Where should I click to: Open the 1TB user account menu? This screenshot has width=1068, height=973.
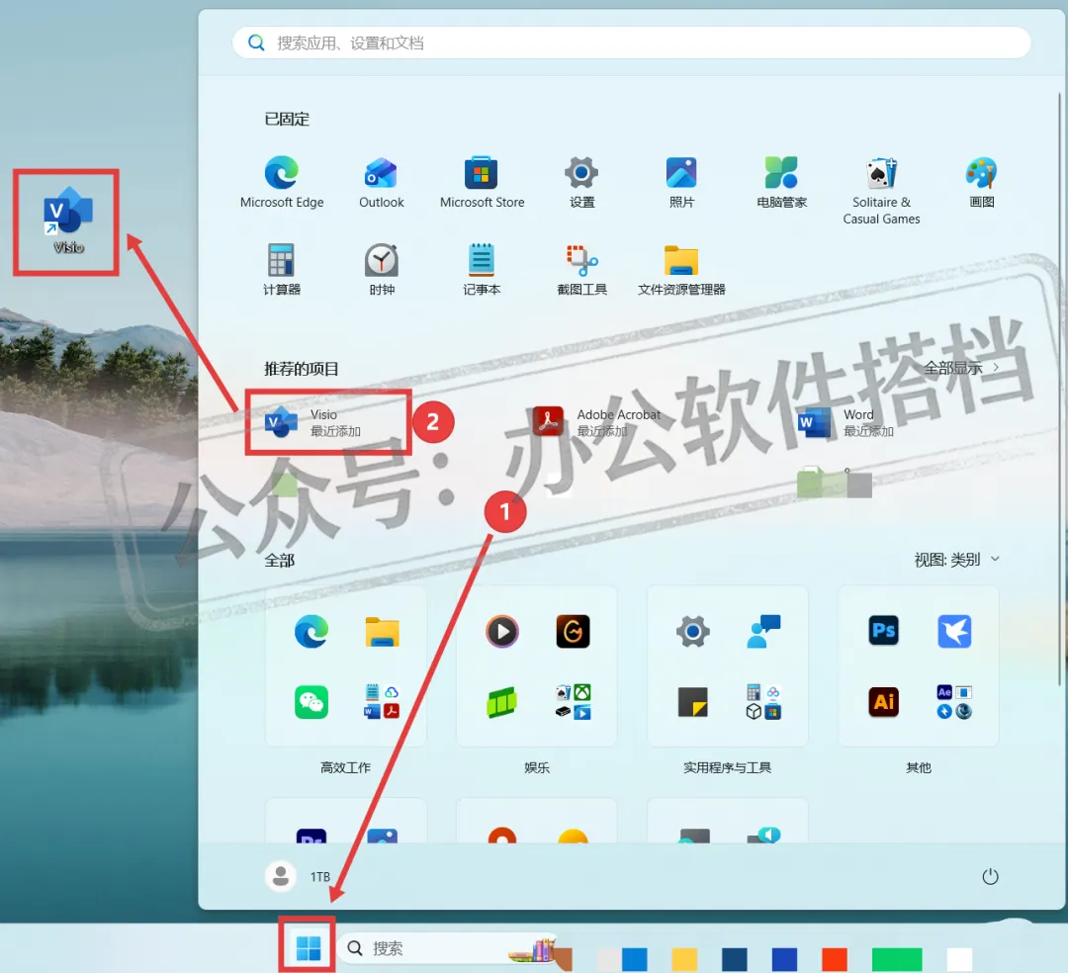[x=298, y=876]
